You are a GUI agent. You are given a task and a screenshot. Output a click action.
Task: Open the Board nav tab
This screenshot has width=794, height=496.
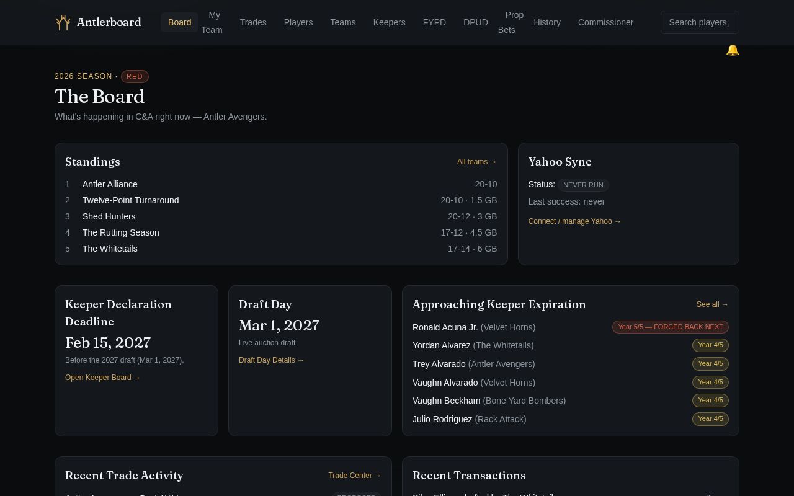pyautogui.click(x=180, y=22)
